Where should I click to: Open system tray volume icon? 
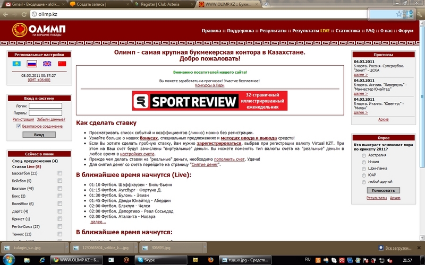click(389, 260)
